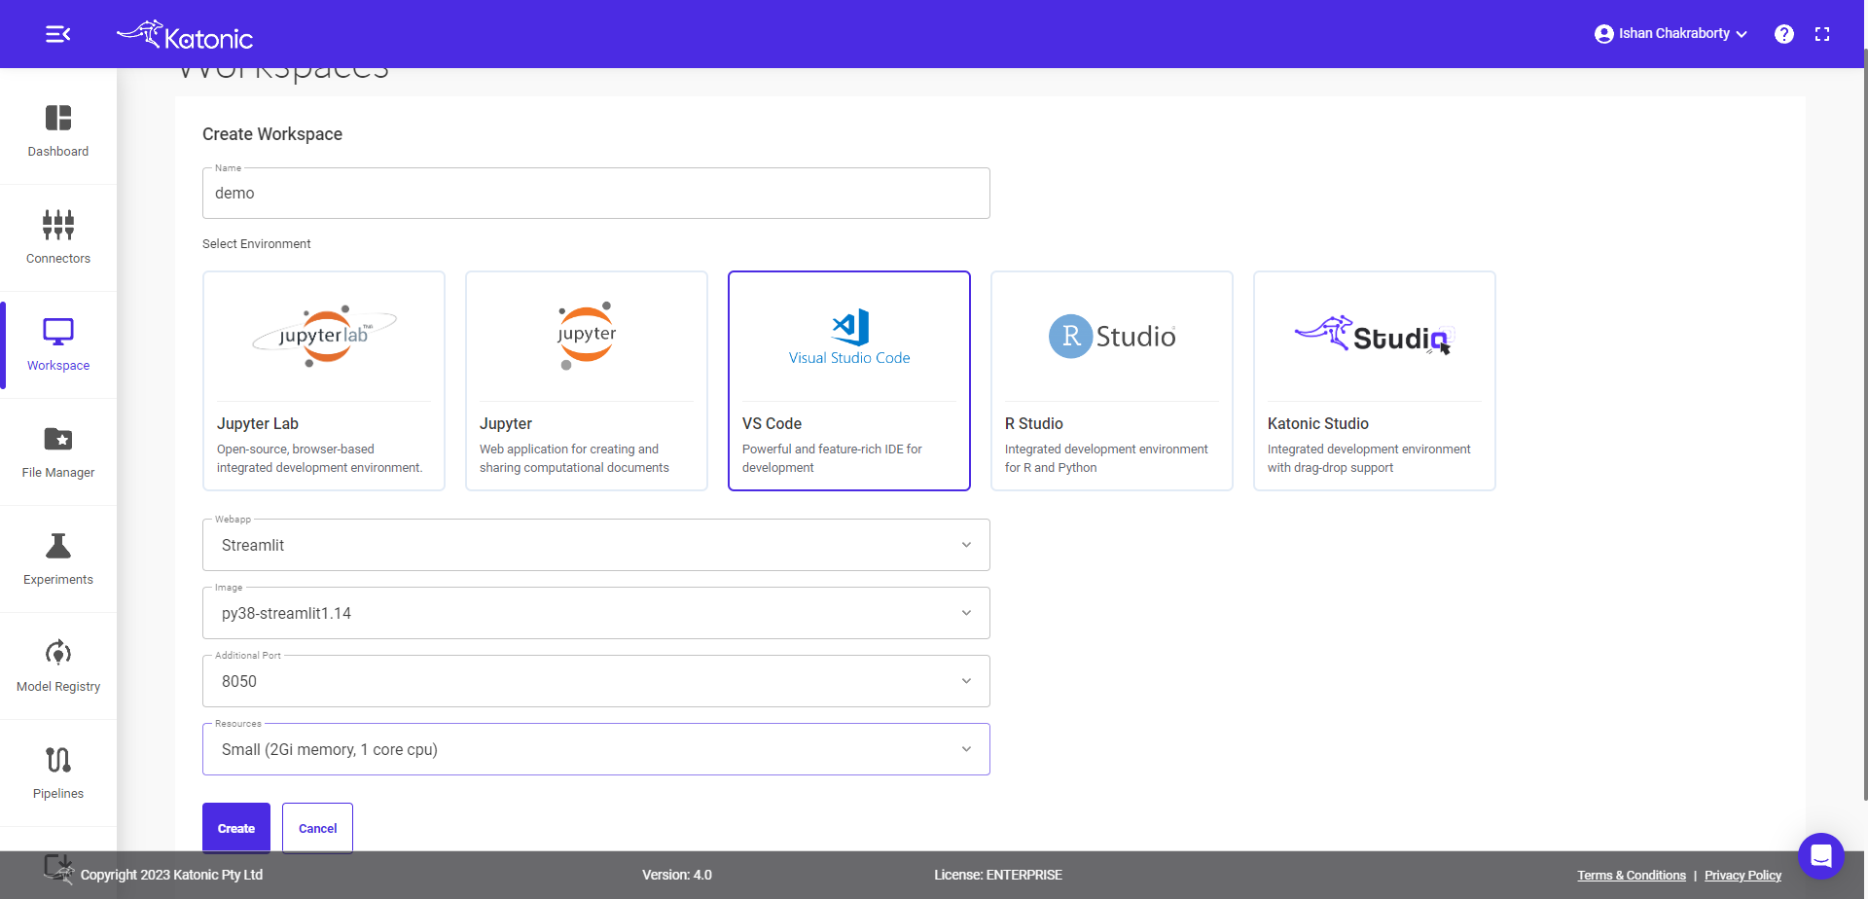Open the Privacy Policy link
The height and width of the screenshot is (899, 1868).
coord(1742,876)
